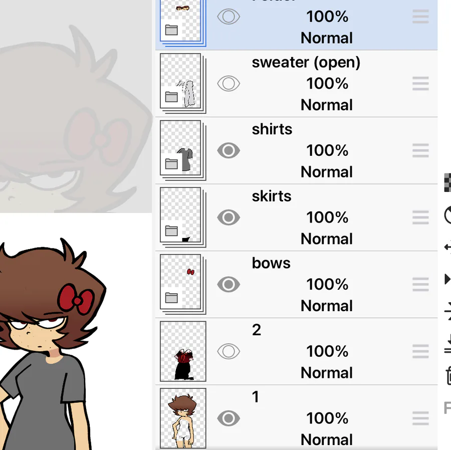Hide the selected top Folder layer

tap(229, 17)
